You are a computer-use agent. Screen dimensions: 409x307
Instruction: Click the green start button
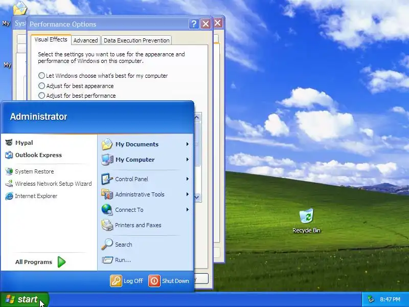24,299
